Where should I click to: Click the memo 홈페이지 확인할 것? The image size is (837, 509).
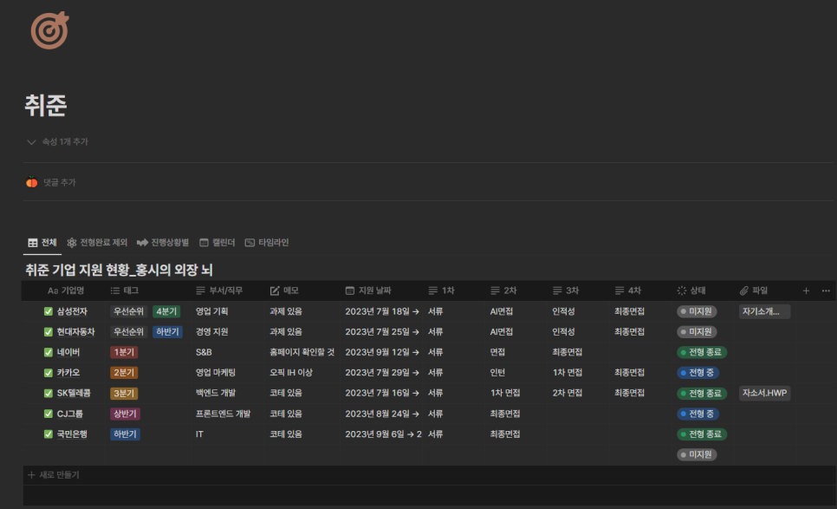tap(302, 352)
